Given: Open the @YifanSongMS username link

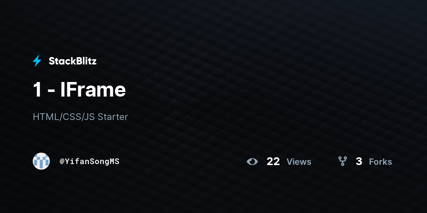Looking at the screenshot, I should 89,162.
